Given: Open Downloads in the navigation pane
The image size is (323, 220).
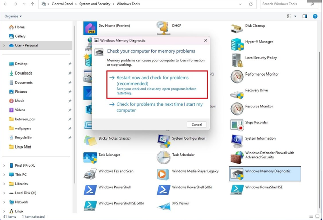Looking at the screenshot, I should point(23,73).
